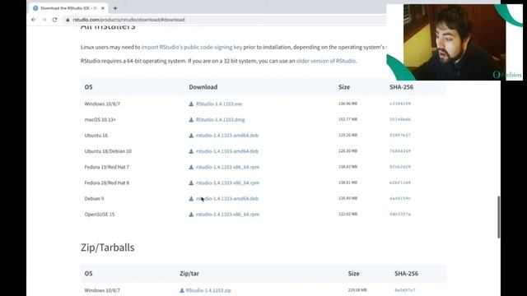Download the deb for Ubuntu 18/Debian 10
The width and height of the screenshot is (527, 296).
227,151
